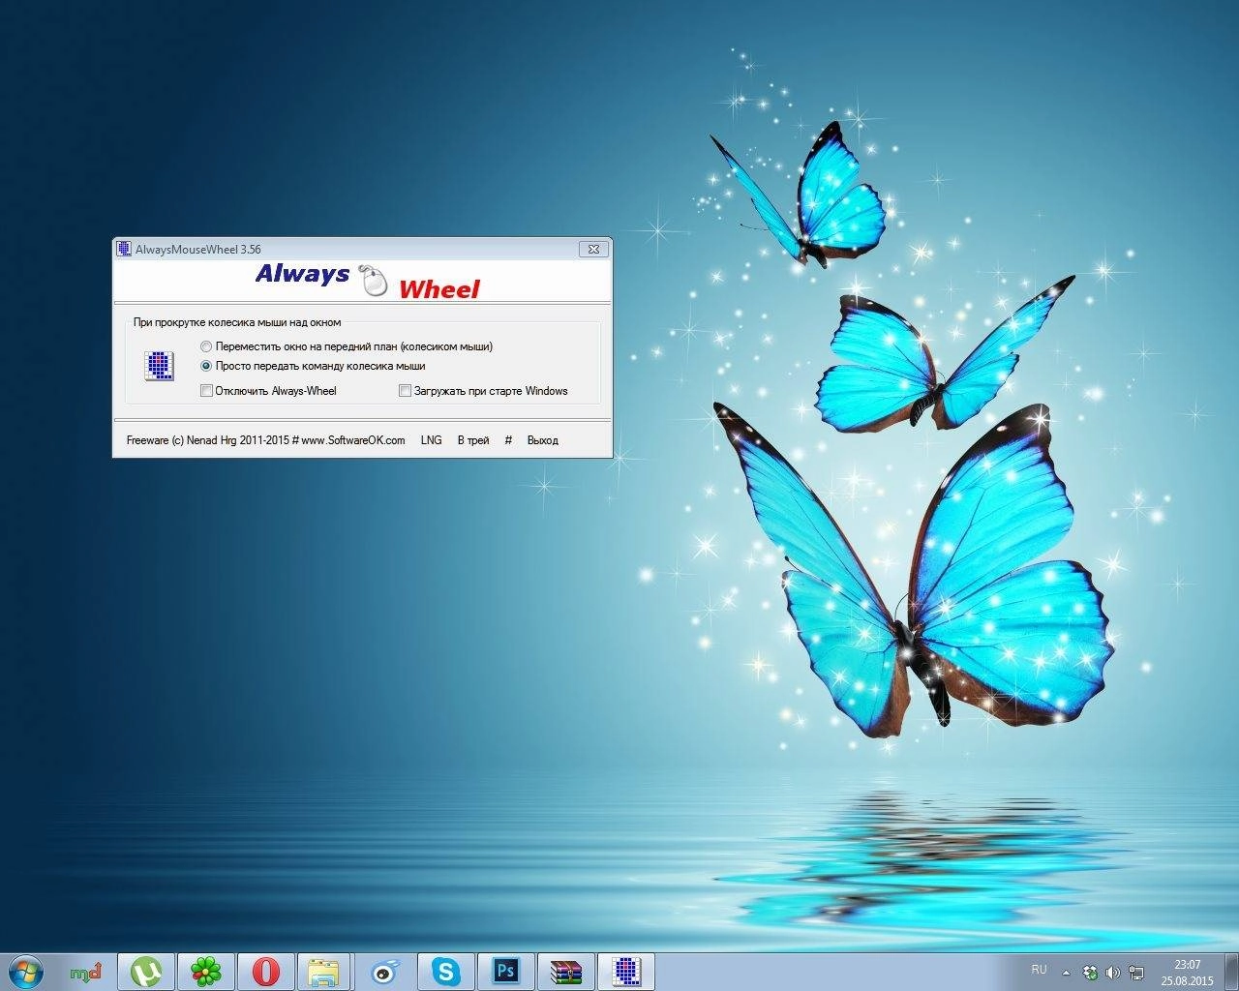Screen dimensions: 1239x991
Task: Launch Opera browser from the taskbar
Action: tap(265, 971)
